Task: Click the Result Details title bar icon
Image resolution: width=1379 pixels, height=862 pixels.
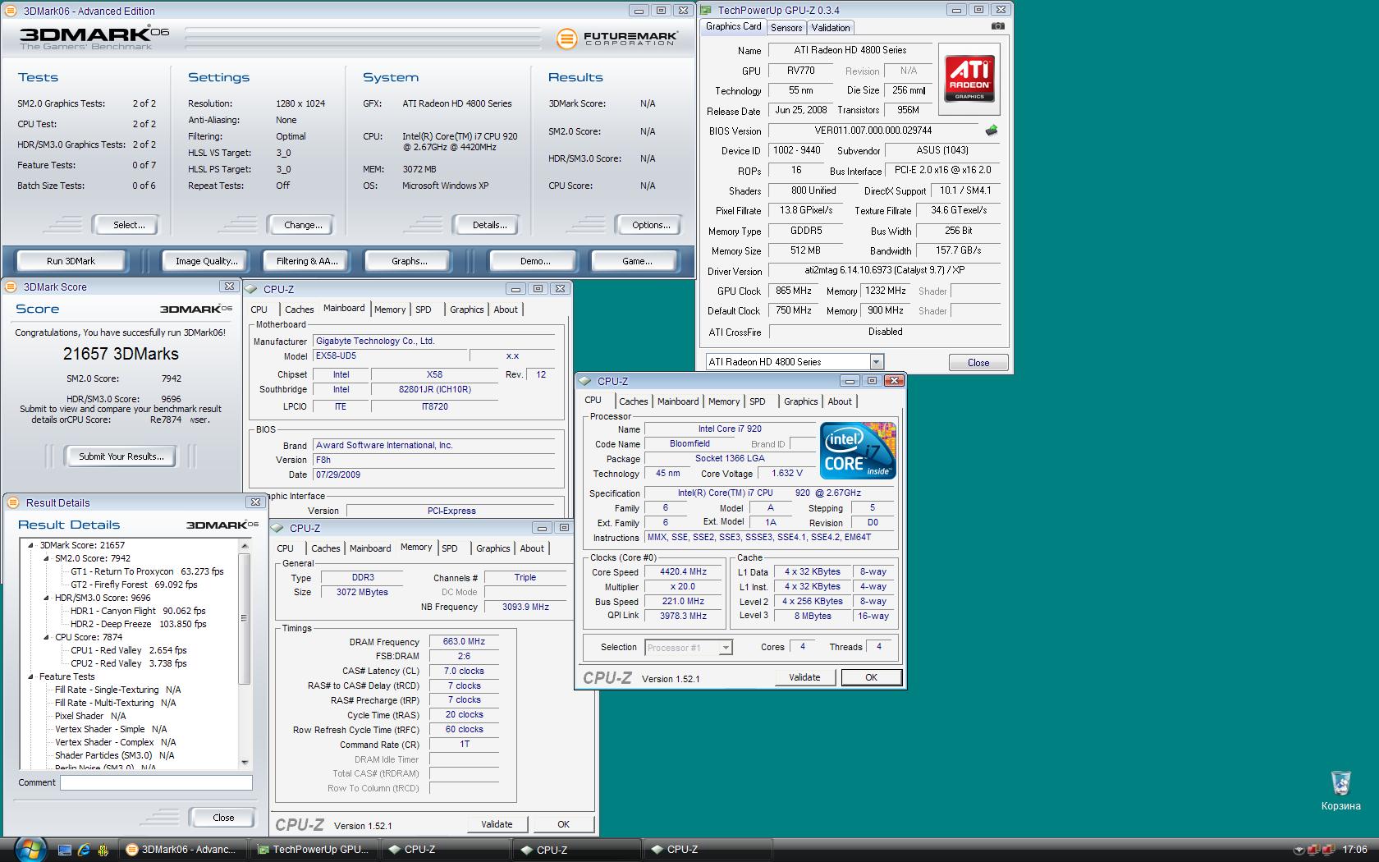Action: point(14,502)
